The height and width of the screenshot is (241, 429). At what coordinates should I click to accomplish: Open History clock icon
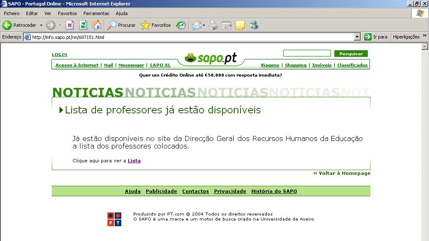pos(181,25)
